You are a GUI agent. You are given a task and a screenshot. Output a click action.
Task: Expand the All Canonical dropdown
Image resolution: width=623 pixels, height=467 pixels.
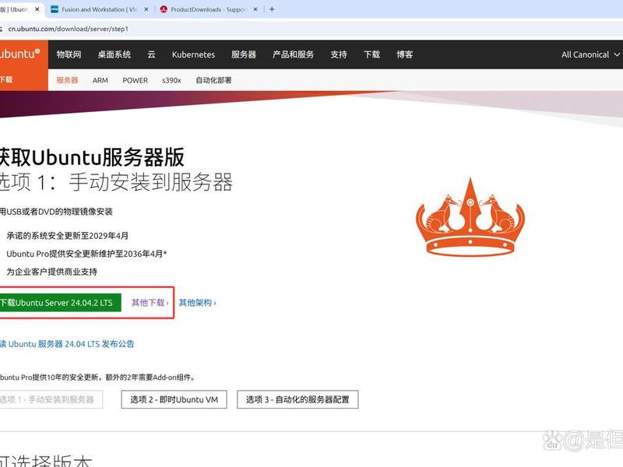pos(590,54)
